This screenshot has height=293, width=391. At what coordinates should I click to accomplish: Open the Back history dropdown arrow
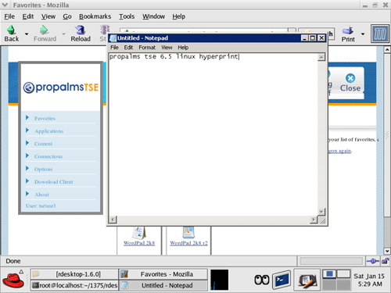pos(27,34)
